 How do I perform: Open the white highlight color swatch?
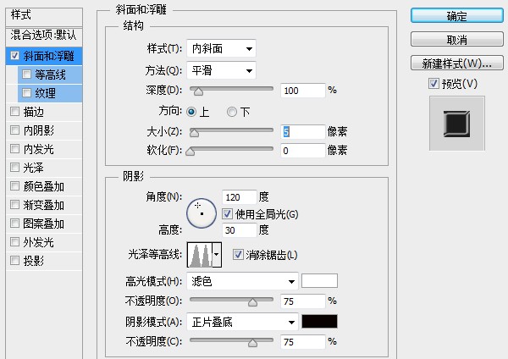point(319,280)
